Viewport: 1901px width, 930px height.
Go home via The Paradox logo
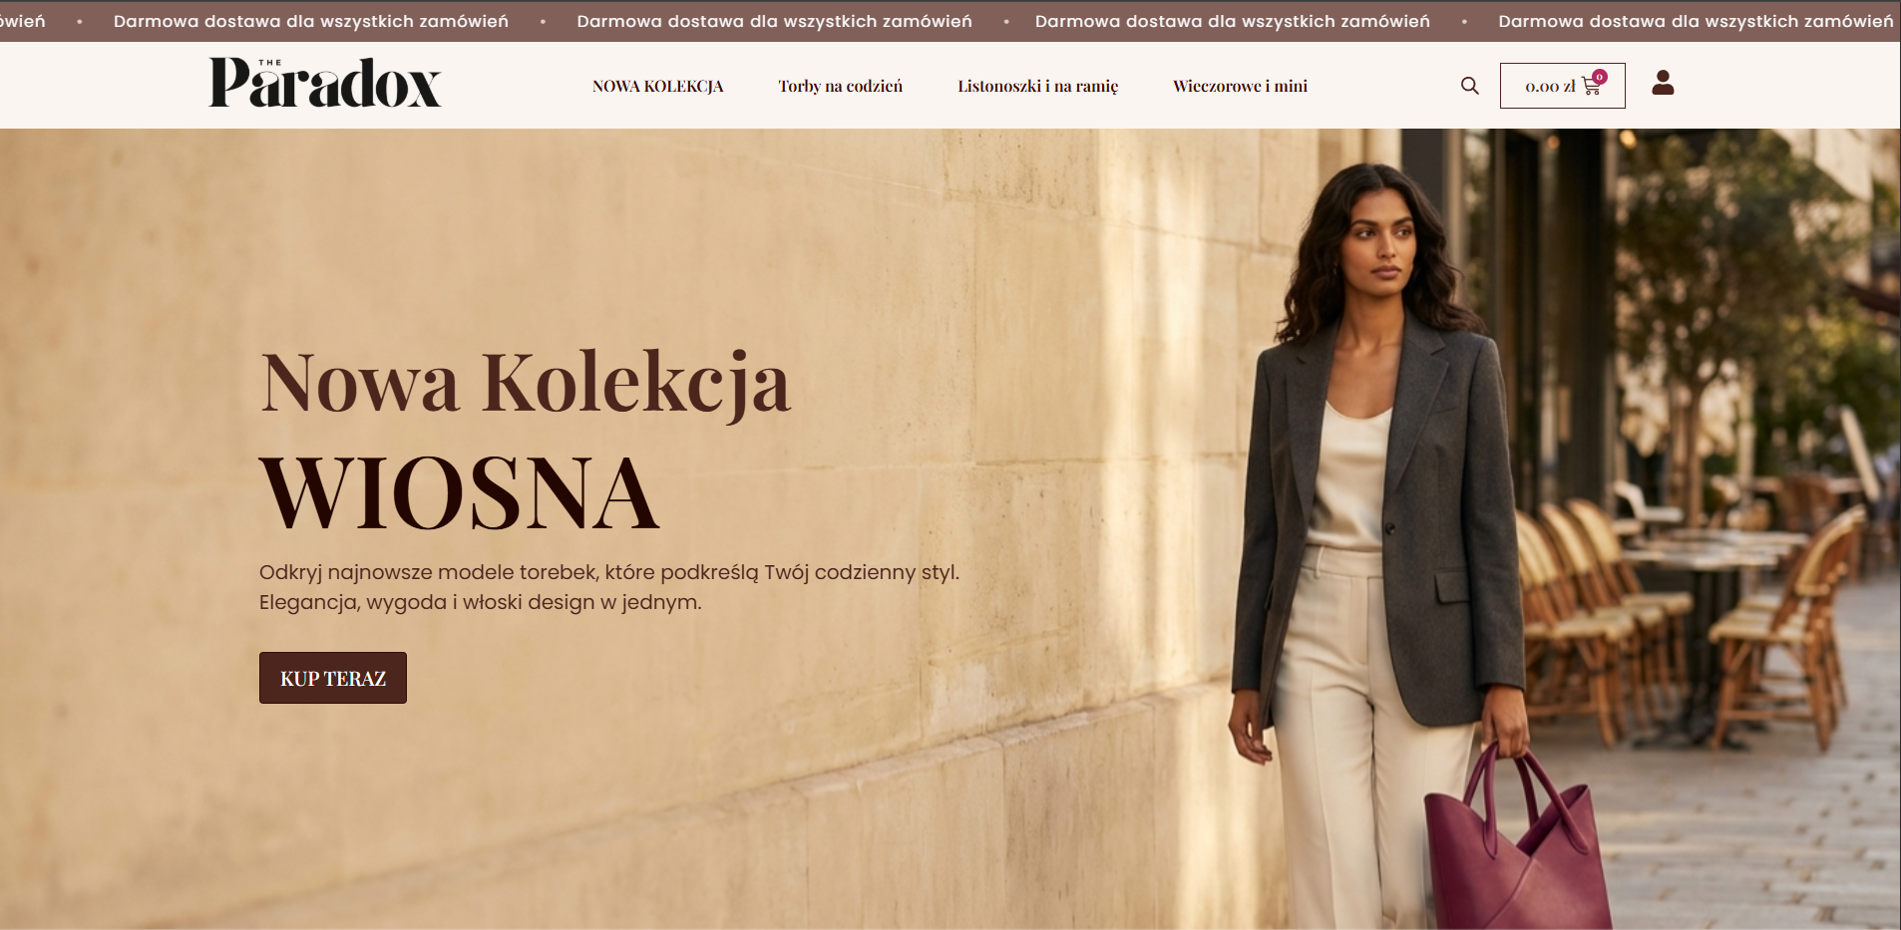click(325, 83)
